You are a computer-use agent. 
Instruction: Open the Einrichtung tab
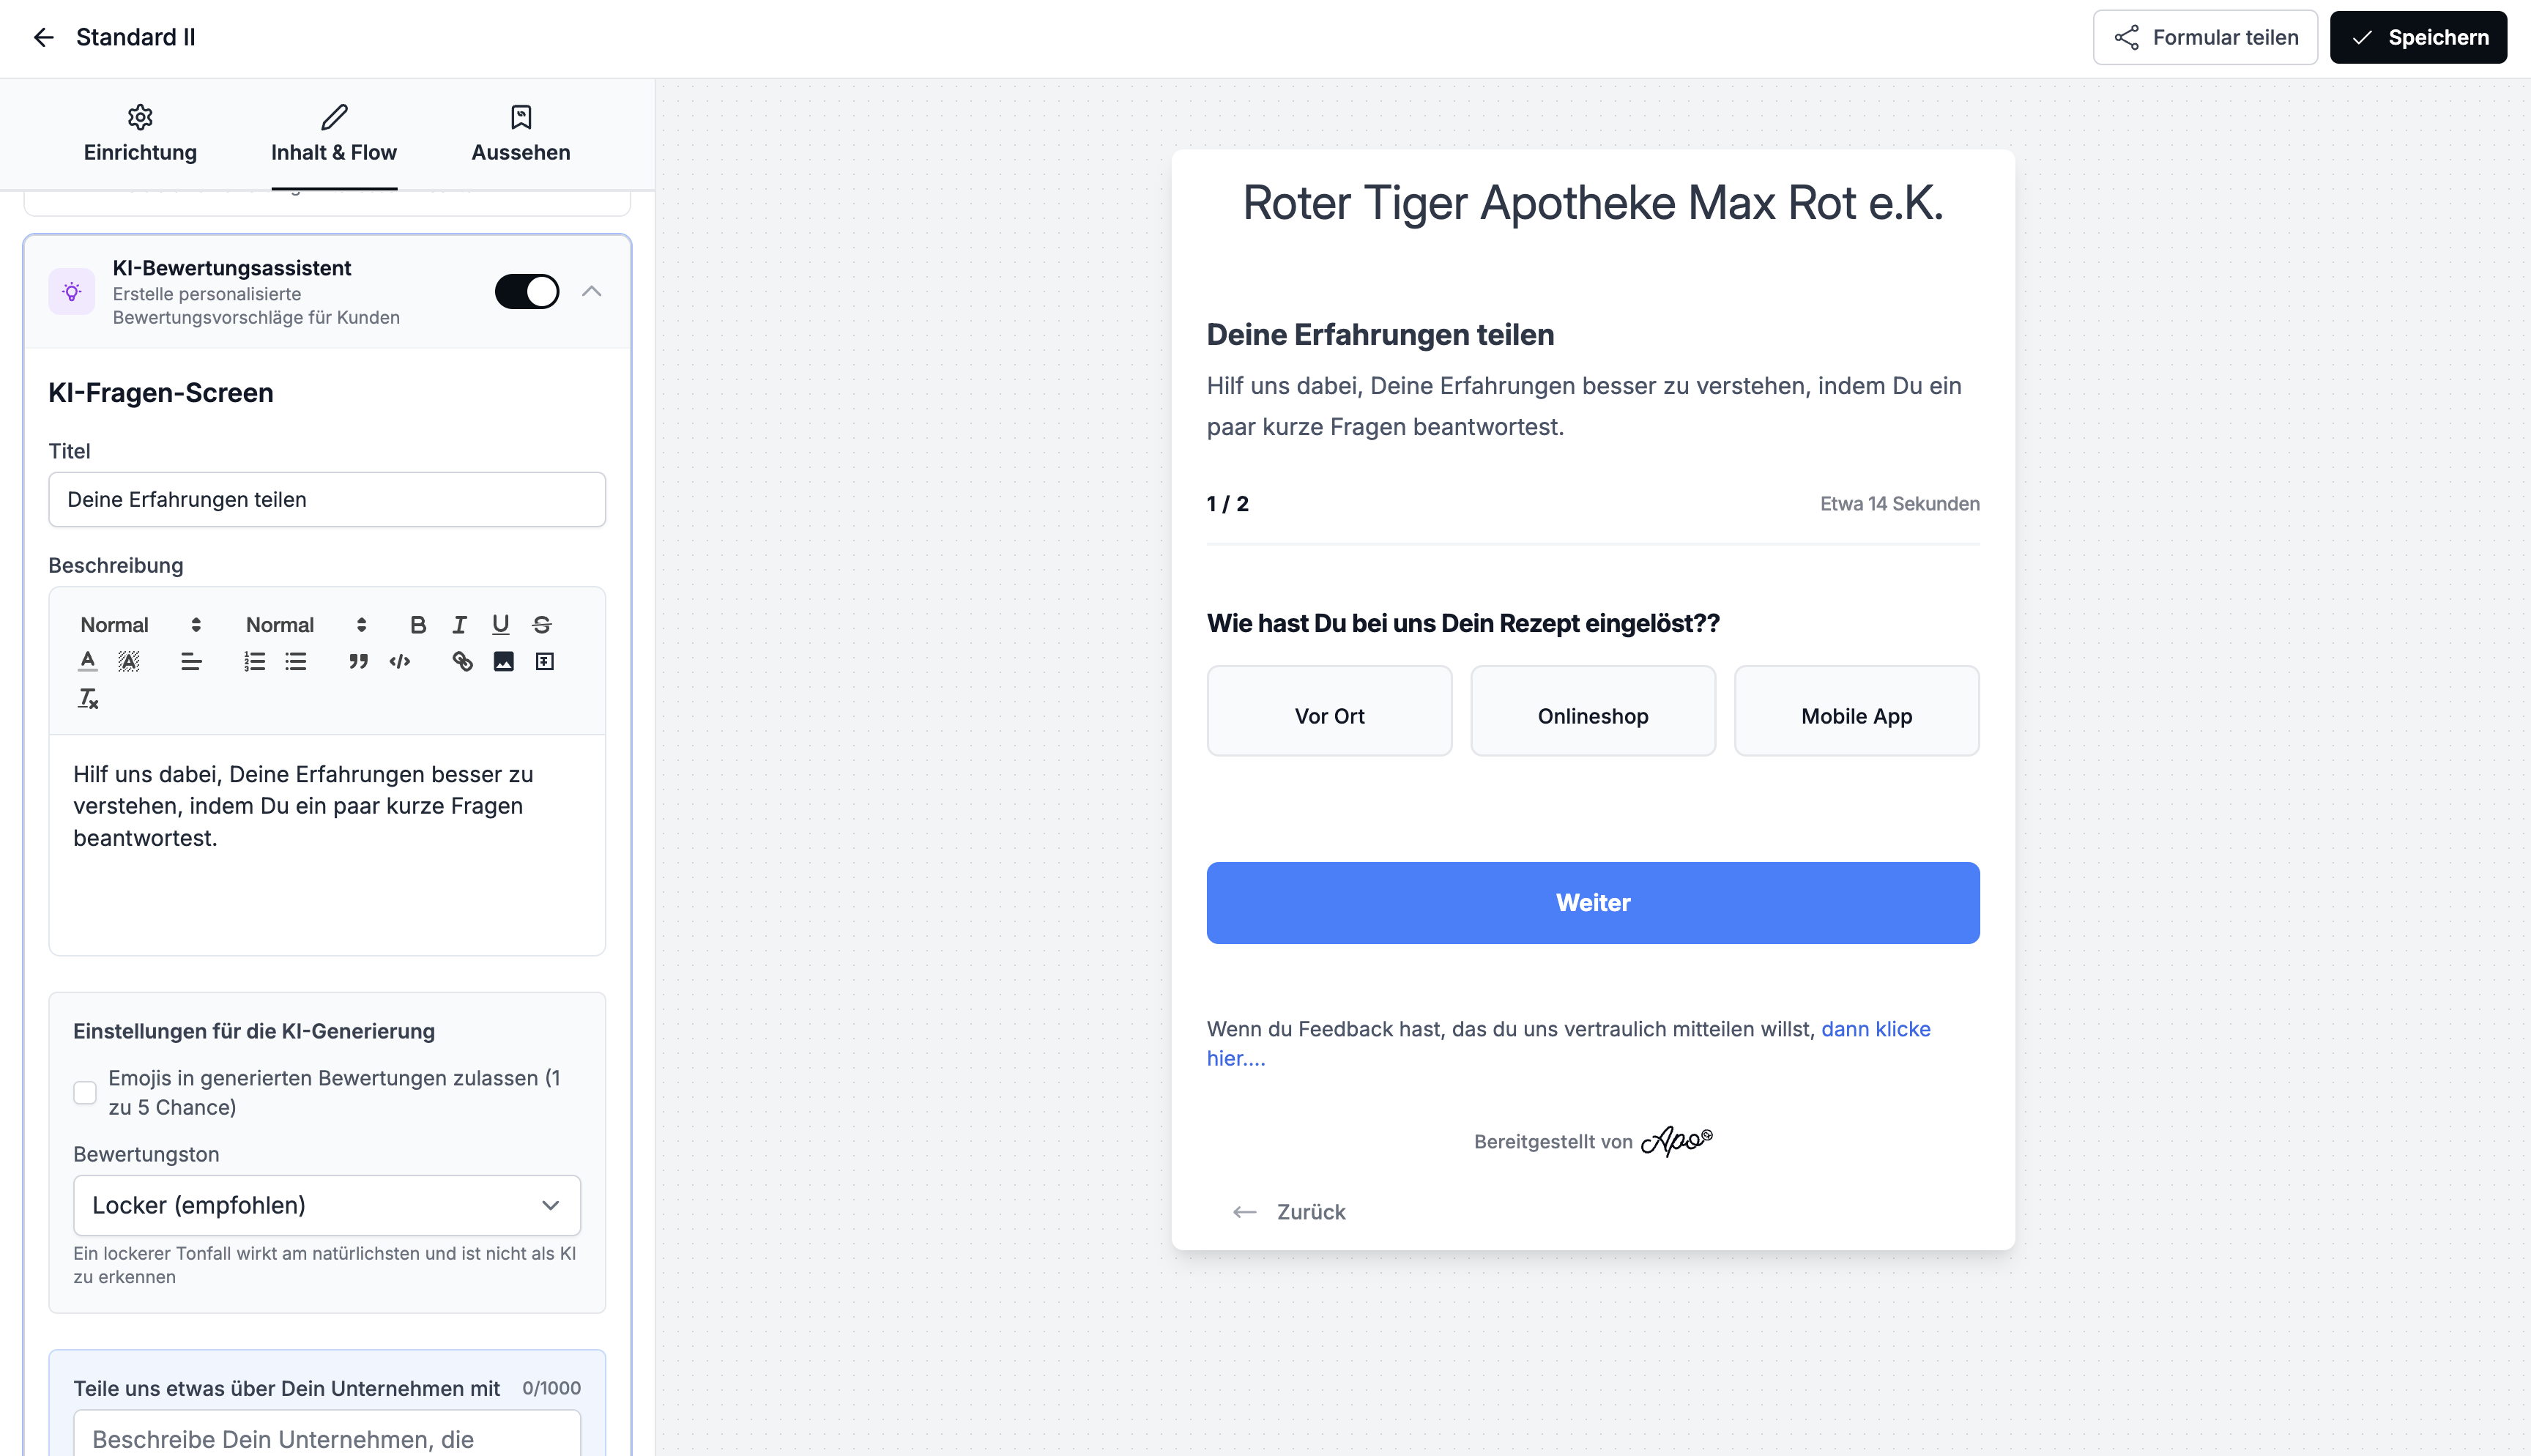(140, 134)
